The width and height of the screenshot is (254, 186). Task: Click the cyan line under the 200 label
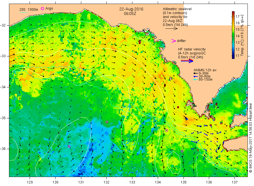23,12
